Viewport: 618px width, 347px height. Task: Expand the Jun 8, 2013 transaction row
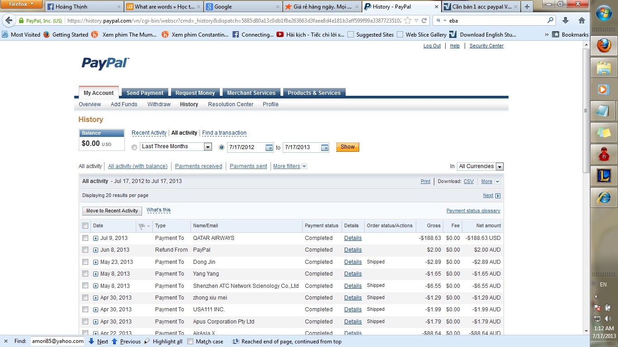(x=95, y=250)
